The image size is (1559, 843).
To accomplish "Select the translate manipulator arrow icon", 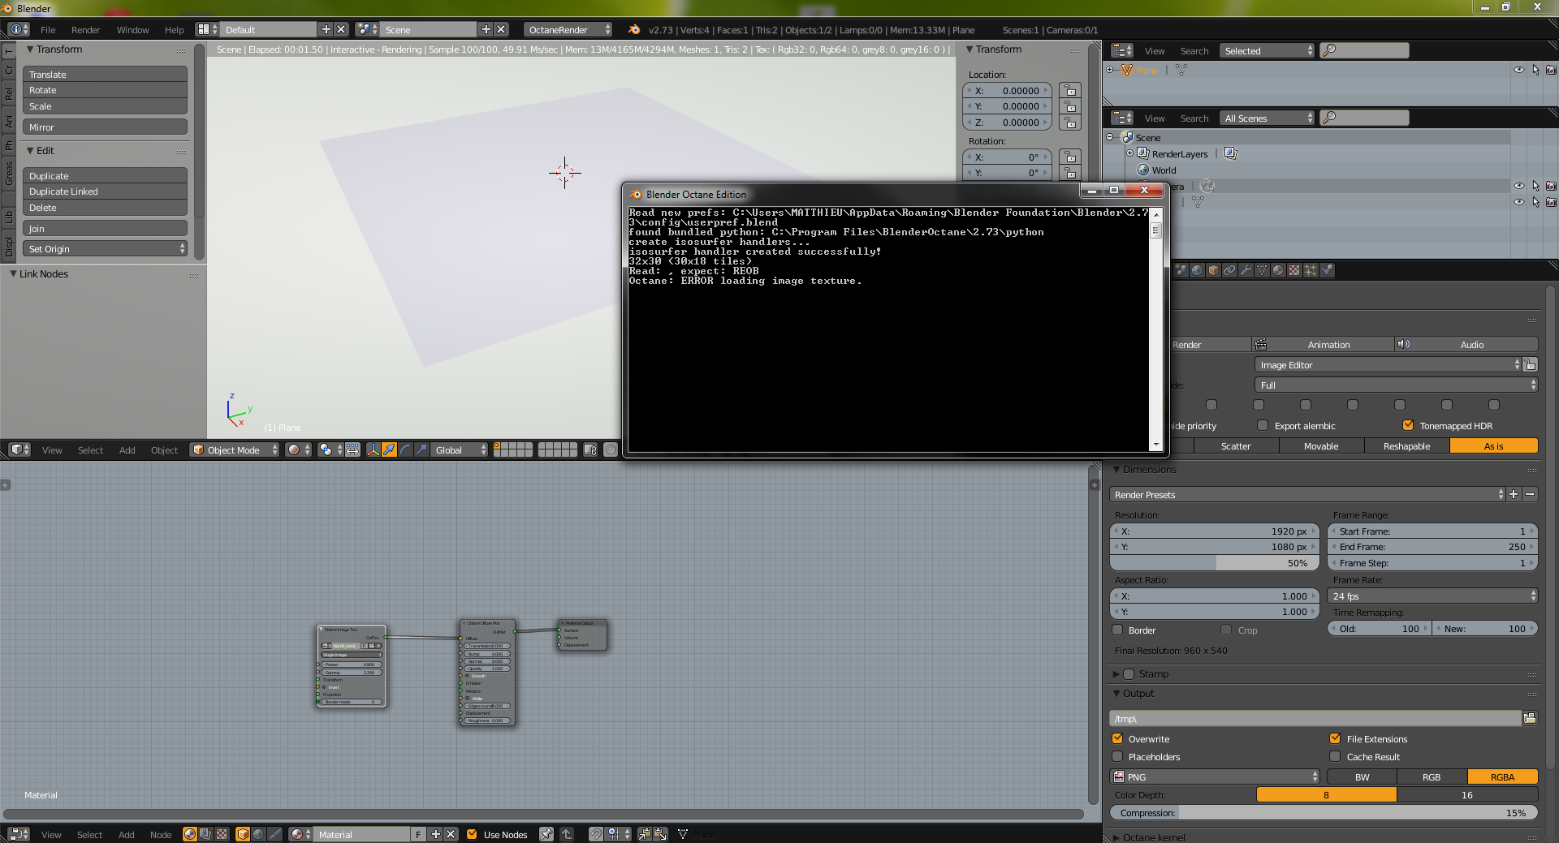I will tap(389, 449).
